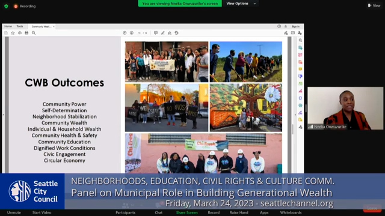The height and width of the screenshot is (216, 385).
Task: Open the Create PDF tool in right pane
Action: (x=300, y=62)
